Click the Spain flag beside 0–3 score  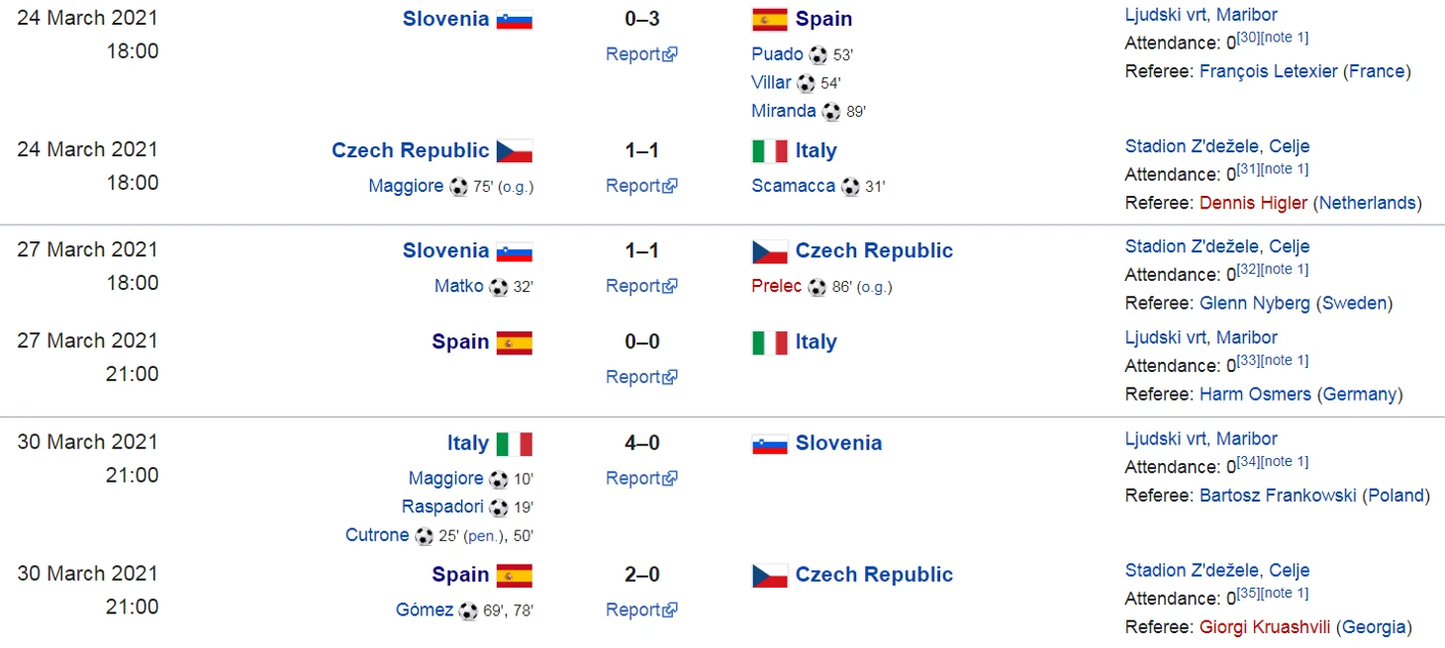(x=770, y=20)
